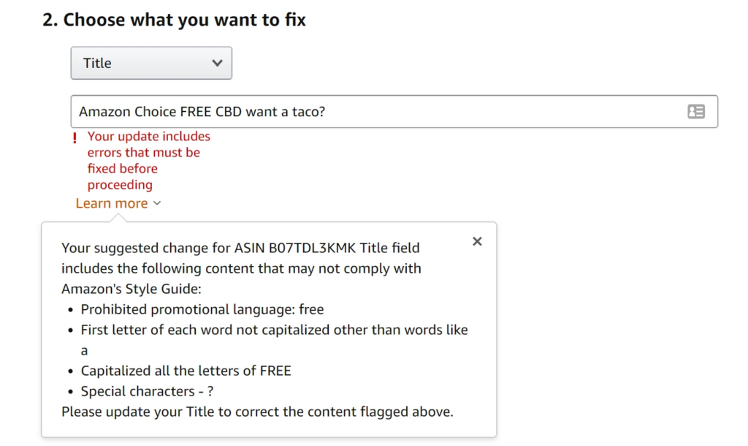Click the down arrow on the Title dropdown
Viewport: 748px width, 446px height.
click(x=216, y=63)
